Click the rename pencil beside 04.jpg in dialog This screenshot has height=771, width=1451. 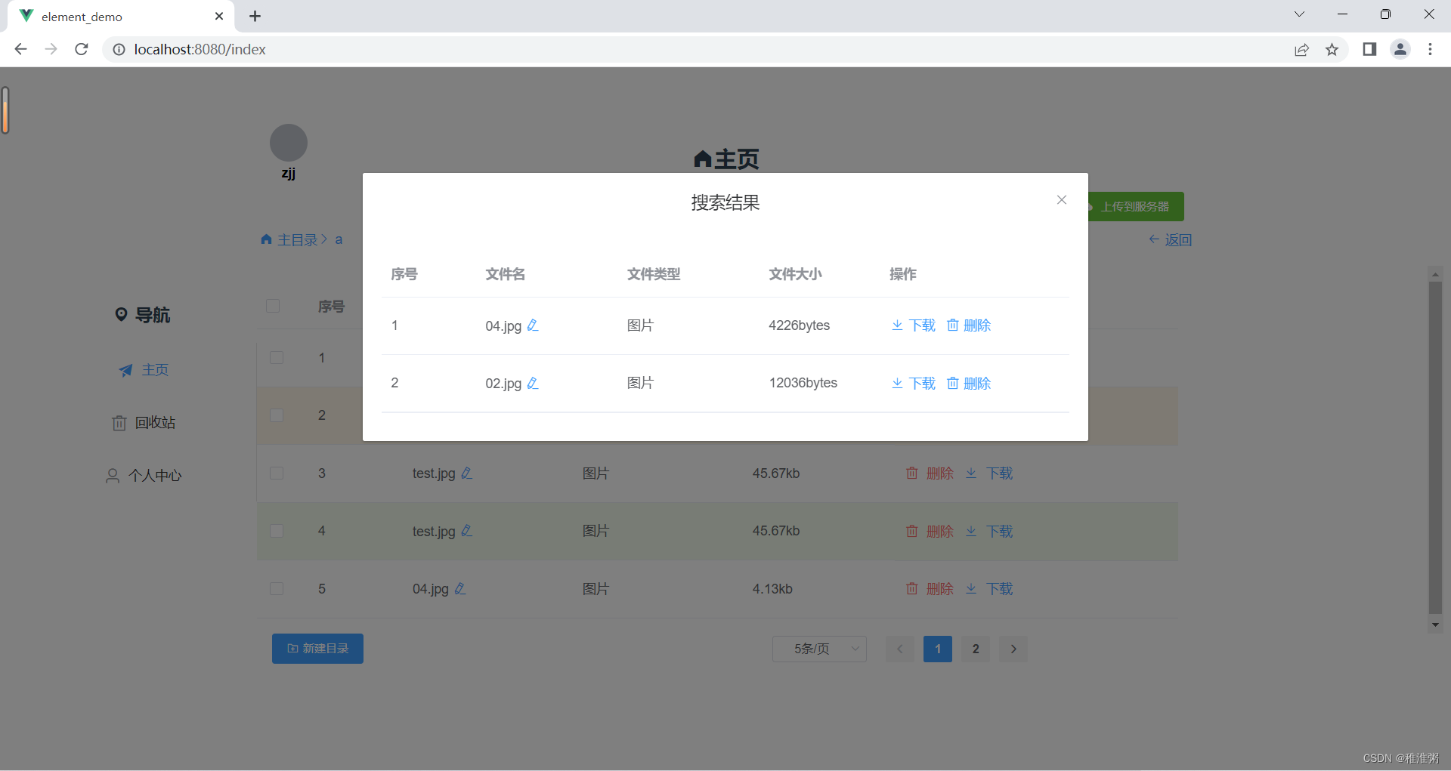click(533, 325)
